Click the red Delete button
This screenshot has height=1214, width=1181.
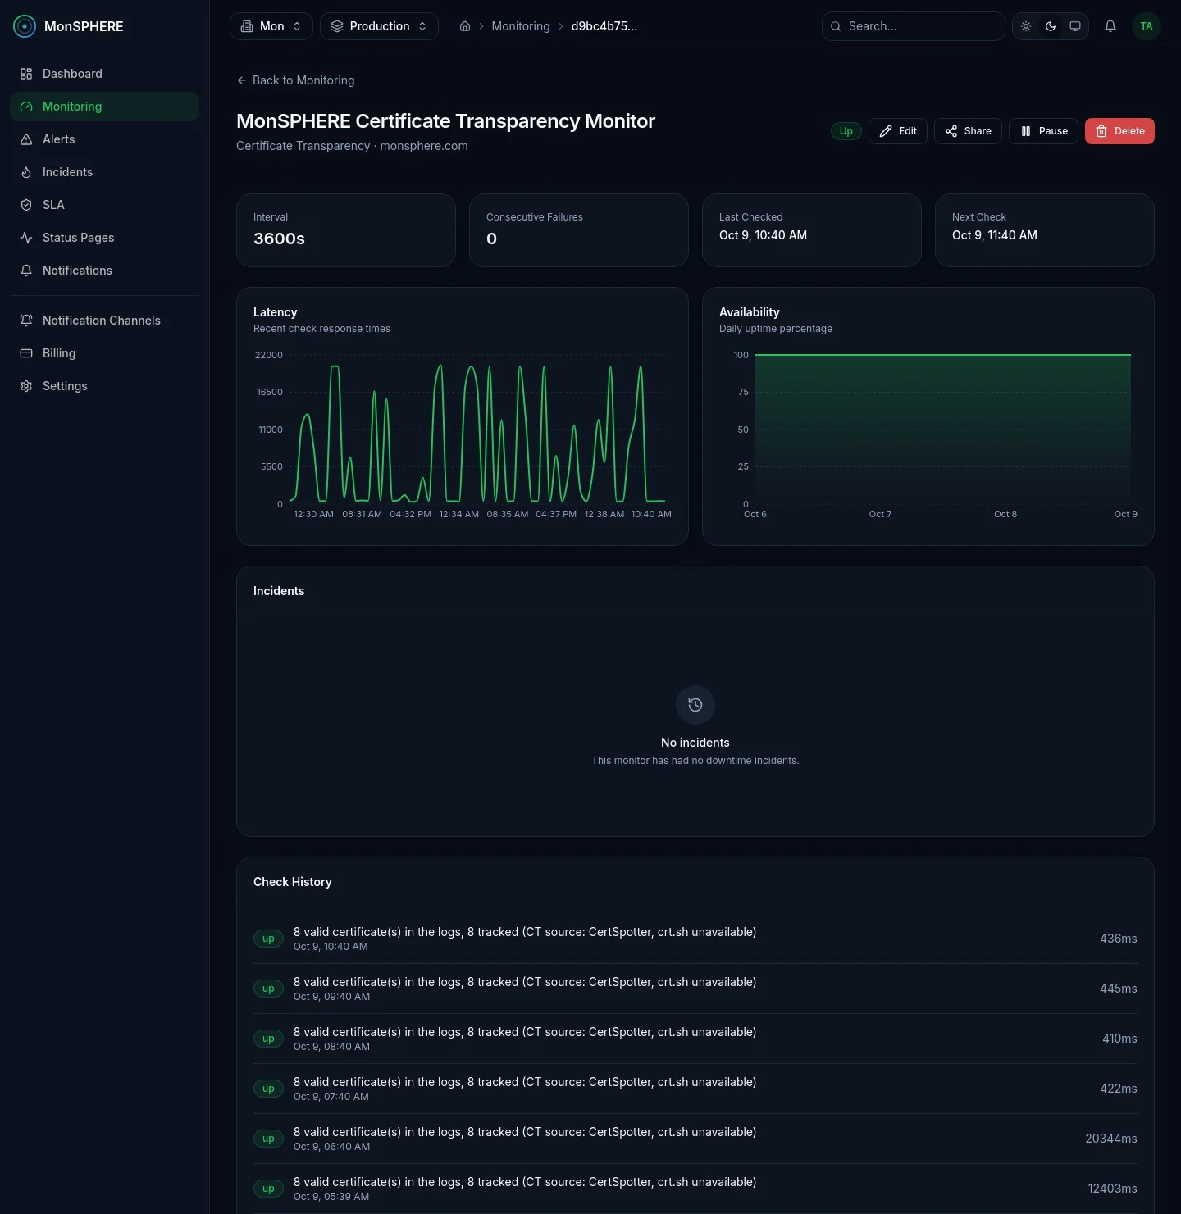[1119, 131]
